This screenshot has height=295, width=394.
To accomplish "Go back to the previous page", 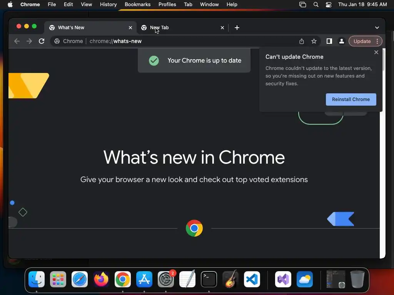I will [17, 41].
